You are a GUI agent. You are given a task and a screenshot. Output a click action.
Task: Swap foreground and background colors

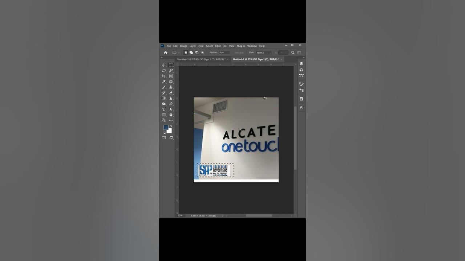(x=171, y=126)
